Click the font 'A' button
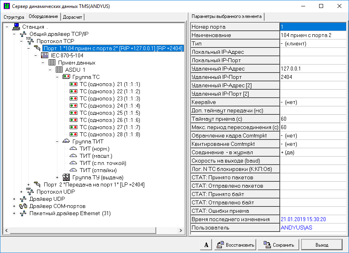This screenshot has width=349, height=253. coord(206,245)
